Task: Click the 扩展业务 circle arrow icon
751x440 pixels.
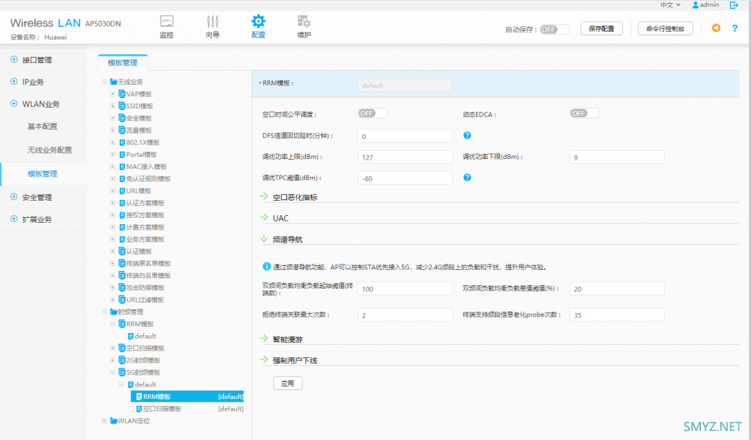Action: (14, 219)
